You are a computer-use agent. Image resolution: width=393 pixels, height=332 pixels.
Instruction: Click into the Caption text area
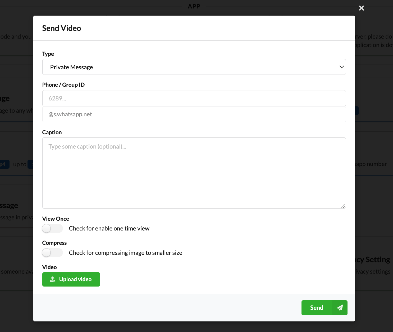[194, 173]
